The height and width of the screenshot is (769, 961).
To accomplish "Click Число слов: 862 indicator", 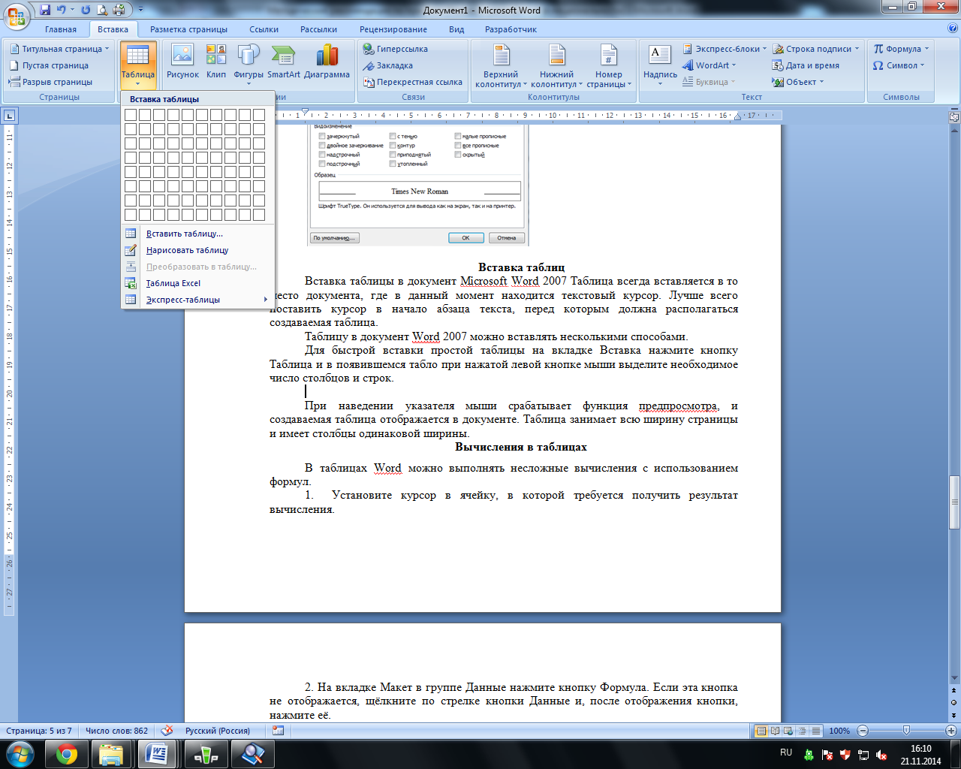I will (x=116, y=731).
